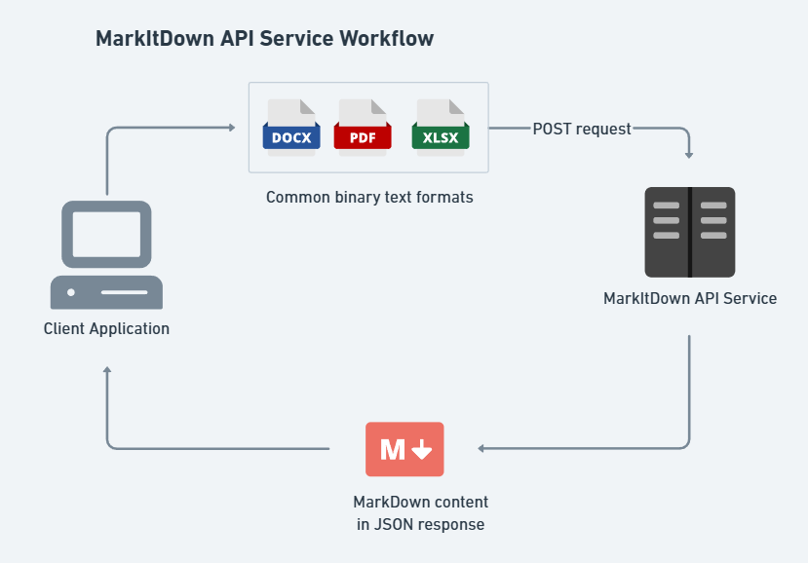Click the green XLSX file icon
808x563 pixels.
click(441, 128)
